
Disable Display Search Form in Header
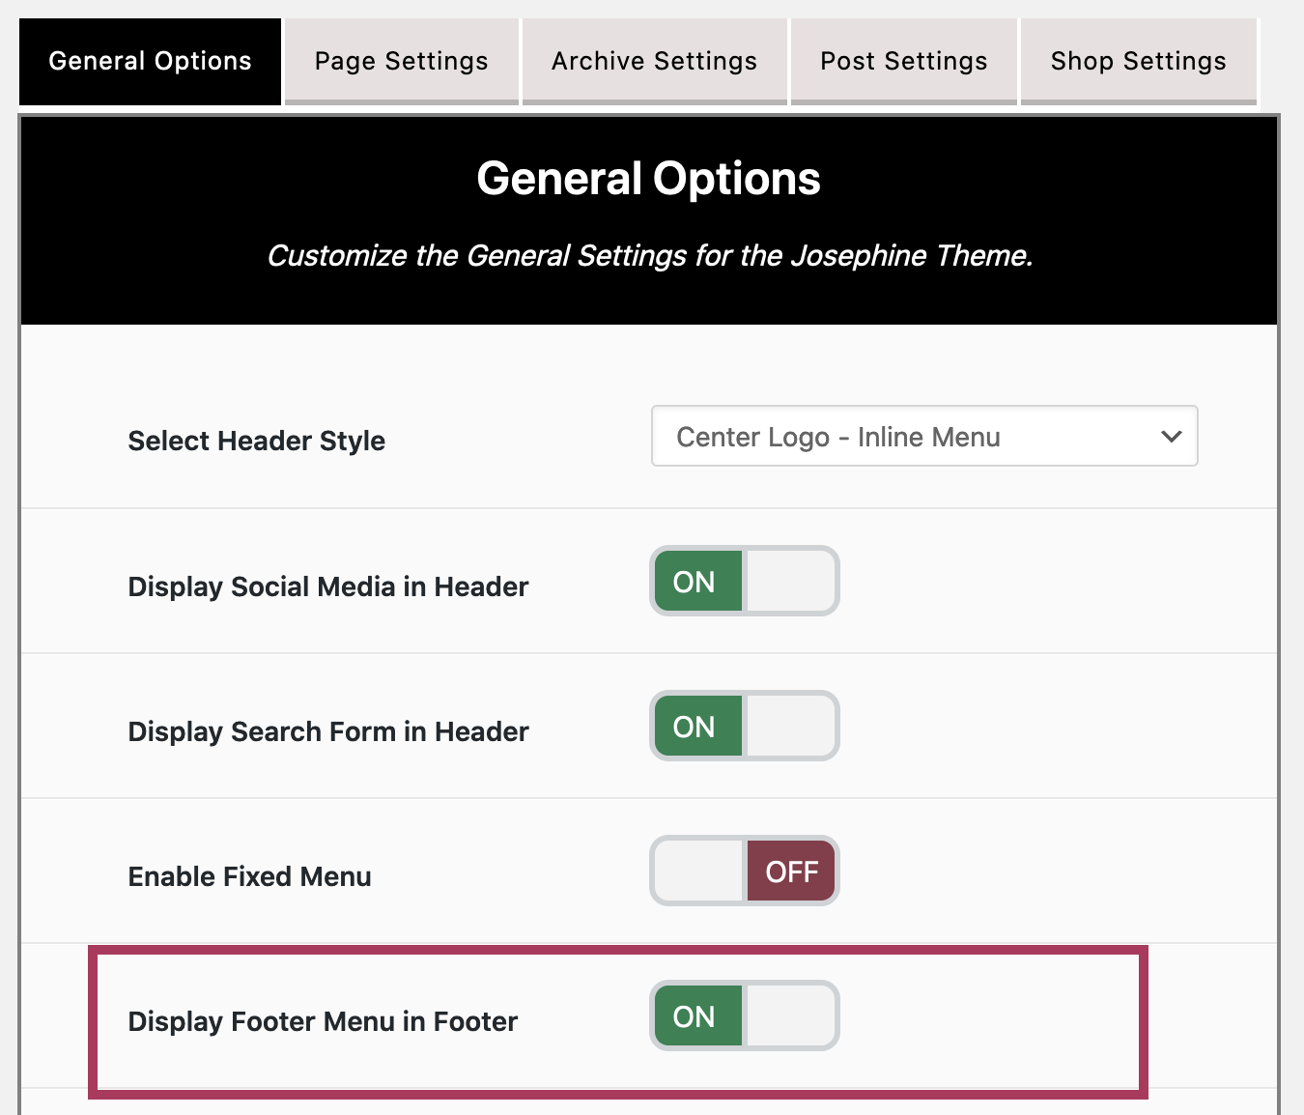[x=745, y=727]
